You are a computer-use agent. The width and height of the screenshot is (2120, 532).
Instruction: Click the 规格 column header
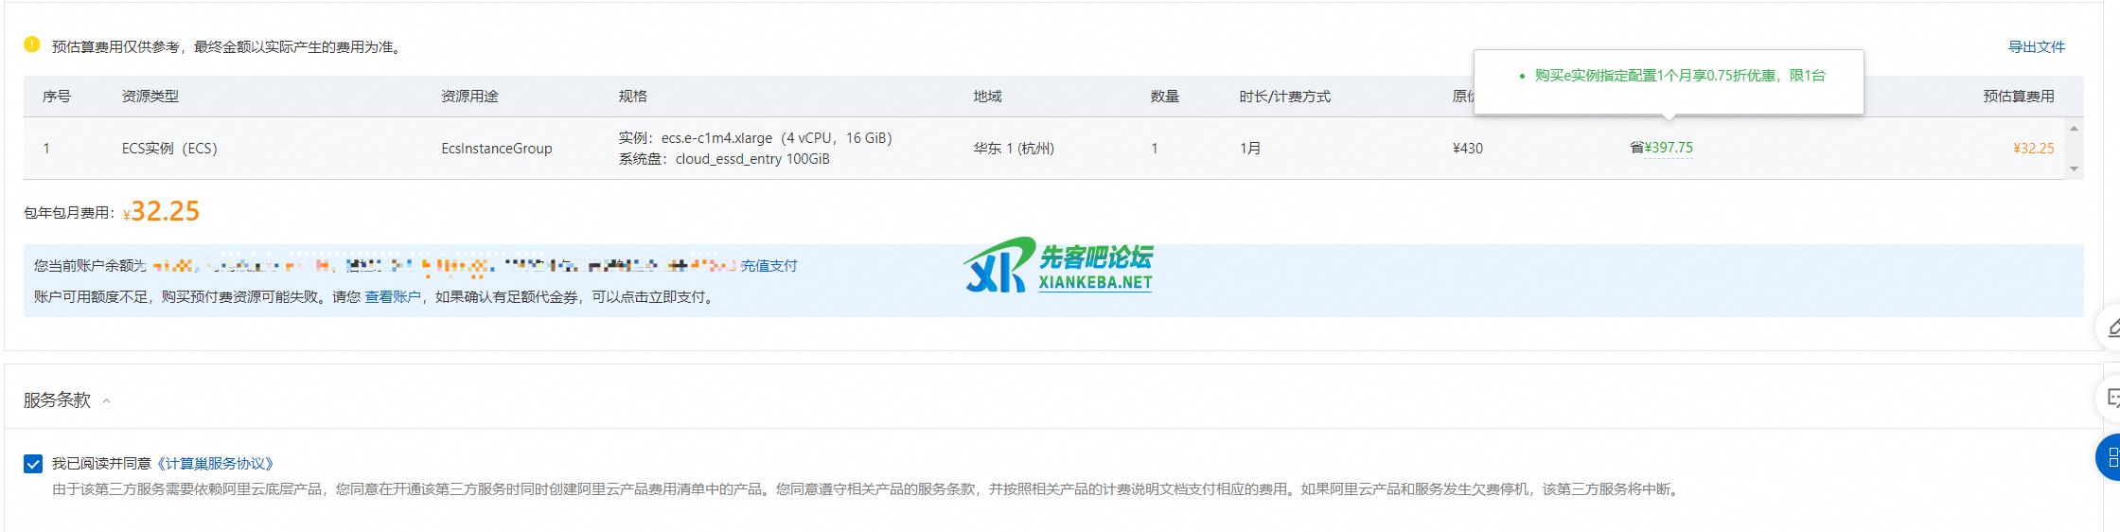(632, 97)
